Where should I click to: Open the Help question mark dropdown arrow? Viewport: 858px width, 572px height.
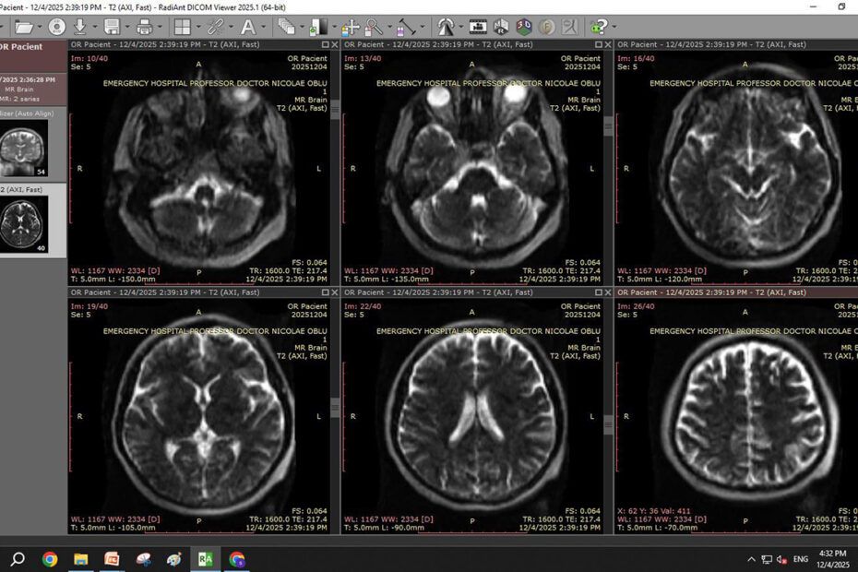(x=615, y=27)
